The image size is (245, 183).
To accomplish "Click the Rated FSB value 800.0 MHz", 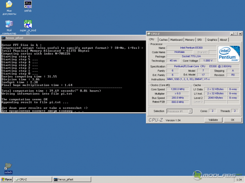I will click(x=178, y=102).
